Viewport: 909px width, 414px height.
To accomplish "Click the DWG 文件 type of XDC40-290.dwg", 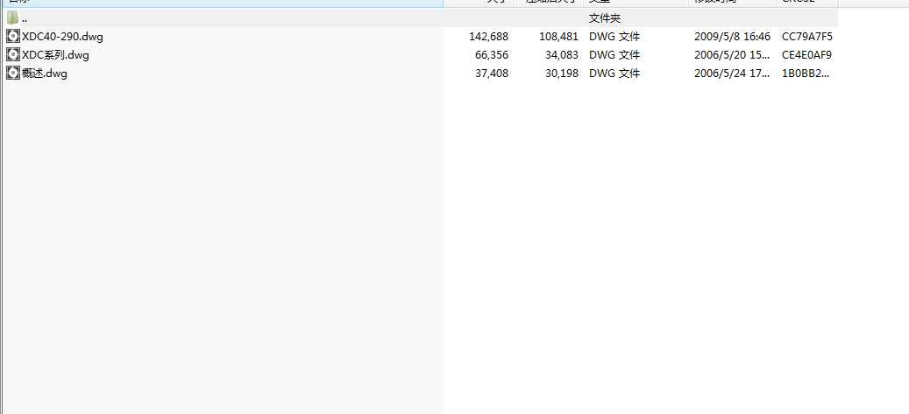I will [614, 37].
